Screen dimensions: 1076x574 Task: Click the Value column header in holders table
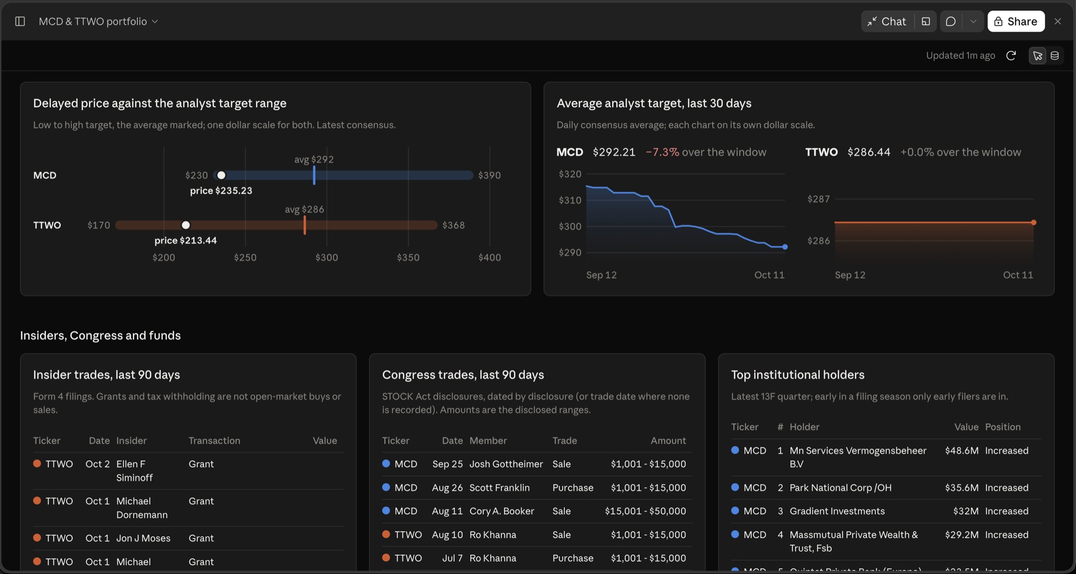point(966,427)
